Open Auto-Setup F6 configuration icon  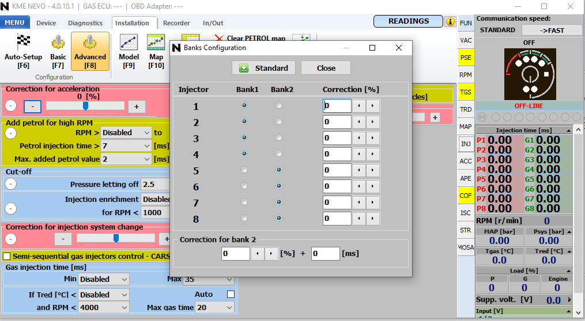23,51
